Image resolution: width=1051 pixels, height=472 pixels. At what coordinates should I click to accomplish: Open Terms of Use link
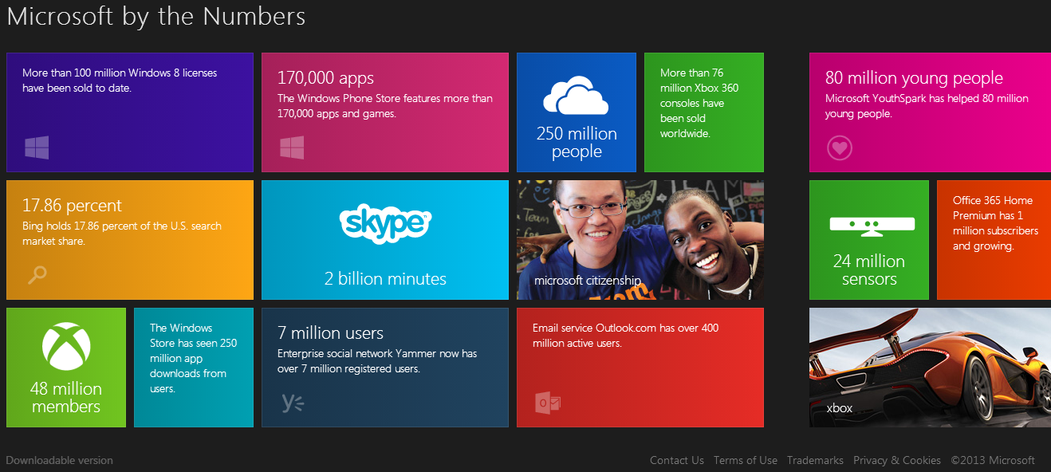tap(746, 460)
